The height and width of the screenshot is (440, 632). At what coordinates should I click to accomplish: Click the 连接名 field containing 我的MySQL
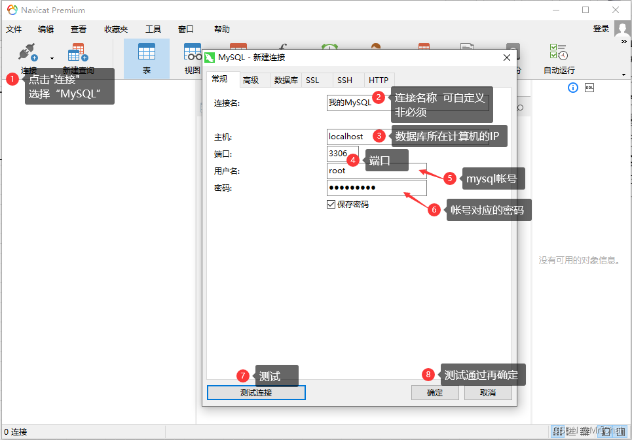click(x=408, y=103)
